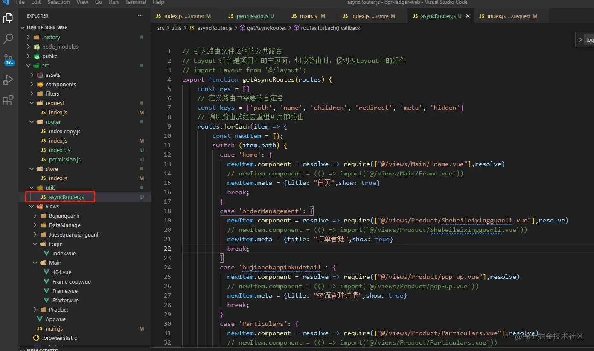The height and width of the screenshot is (351, 594).
Task: Close the asyncRouter.js editor tab
Action: point(468,16)
